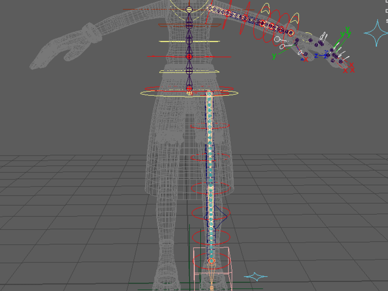This screenshot has height=291, width=388.
Task: Select the second red circle on the thigh
Action: (210, 157)
